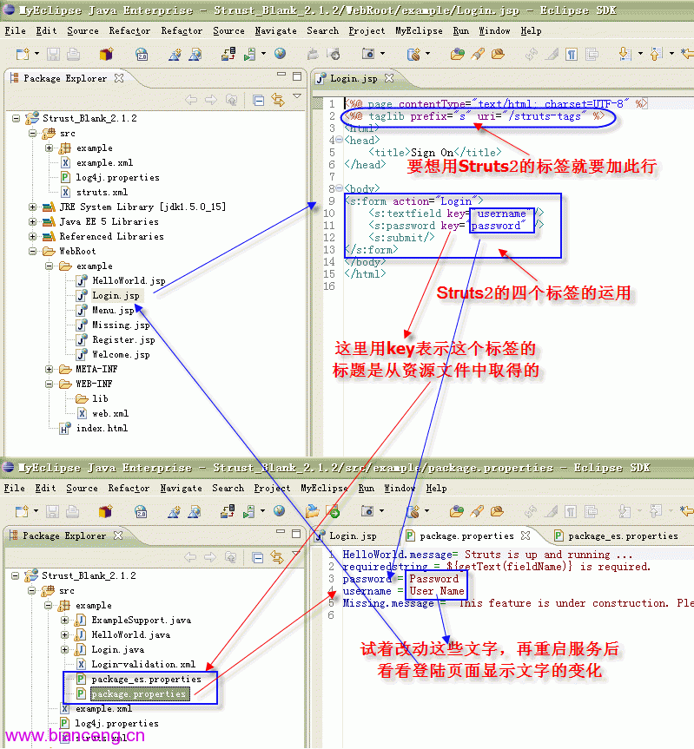Select Login.jsp editor tab in top window

(x=354, y=78)
